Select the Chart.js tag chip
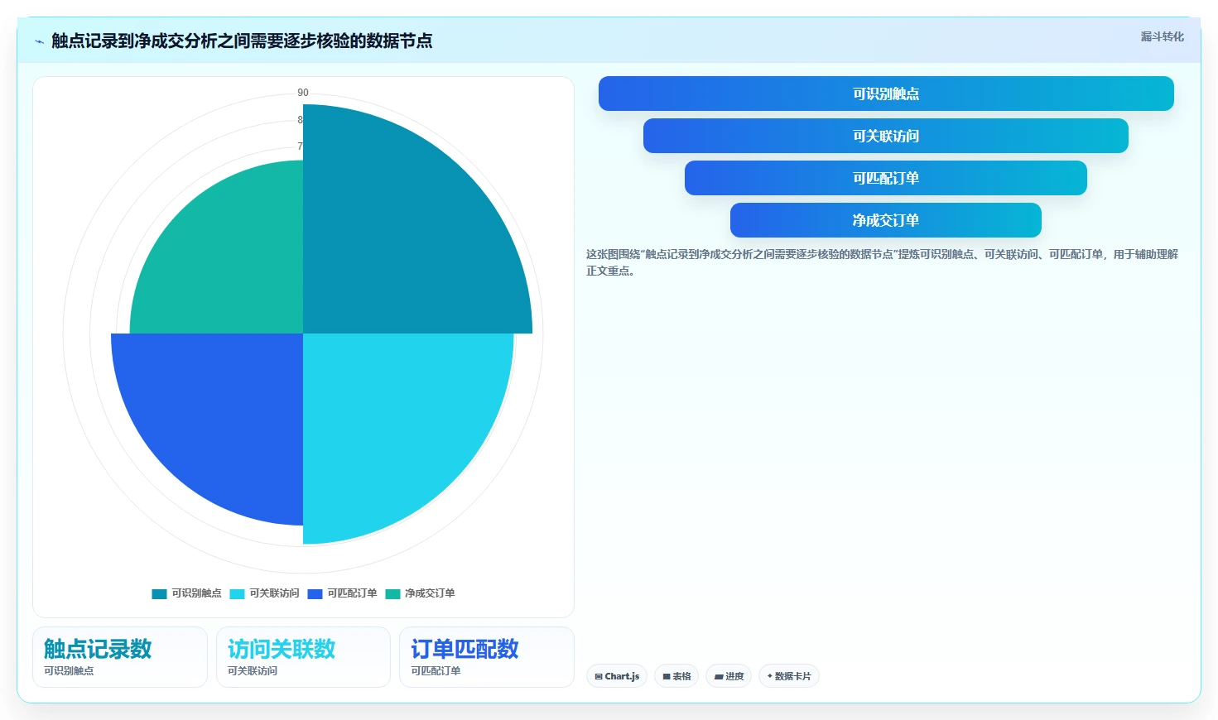The image size is (1218, 720). (x=617, y=676)
